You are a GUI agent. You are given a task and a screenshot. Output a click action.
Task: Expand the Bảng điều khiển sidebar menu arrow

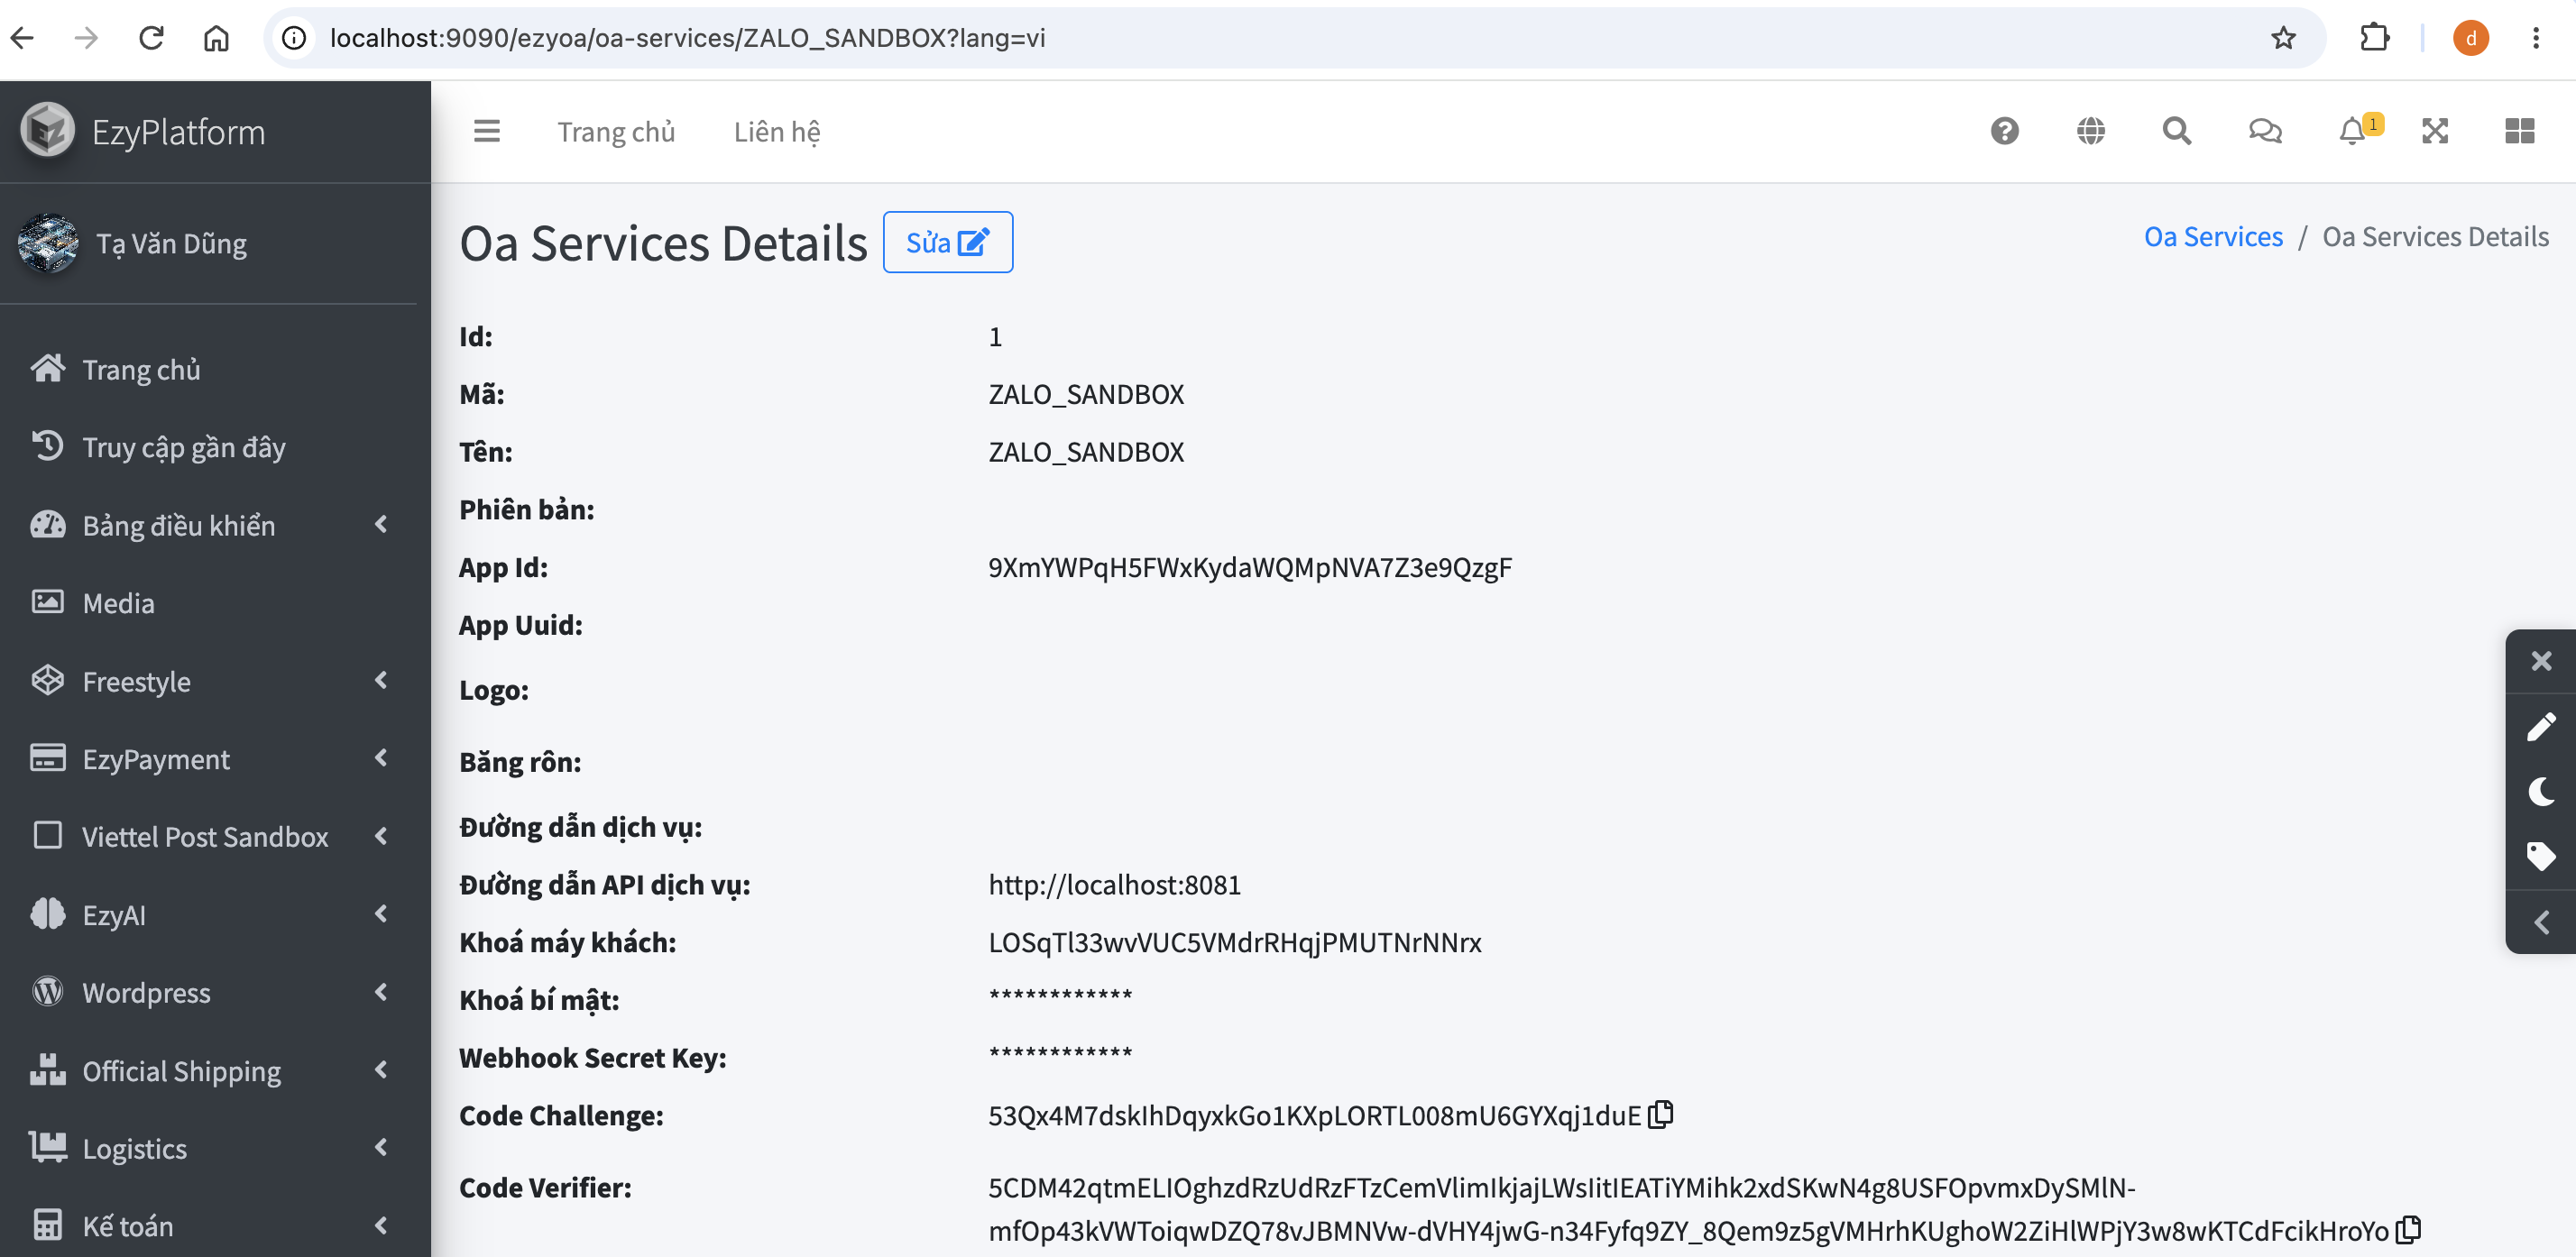coord(381,524)
